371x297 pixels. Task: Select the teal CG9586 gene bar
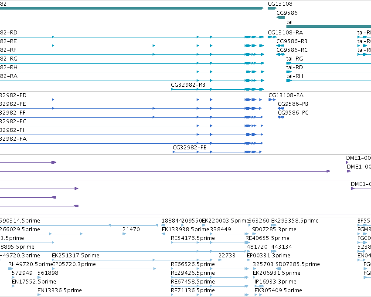[x=281, y=17]
